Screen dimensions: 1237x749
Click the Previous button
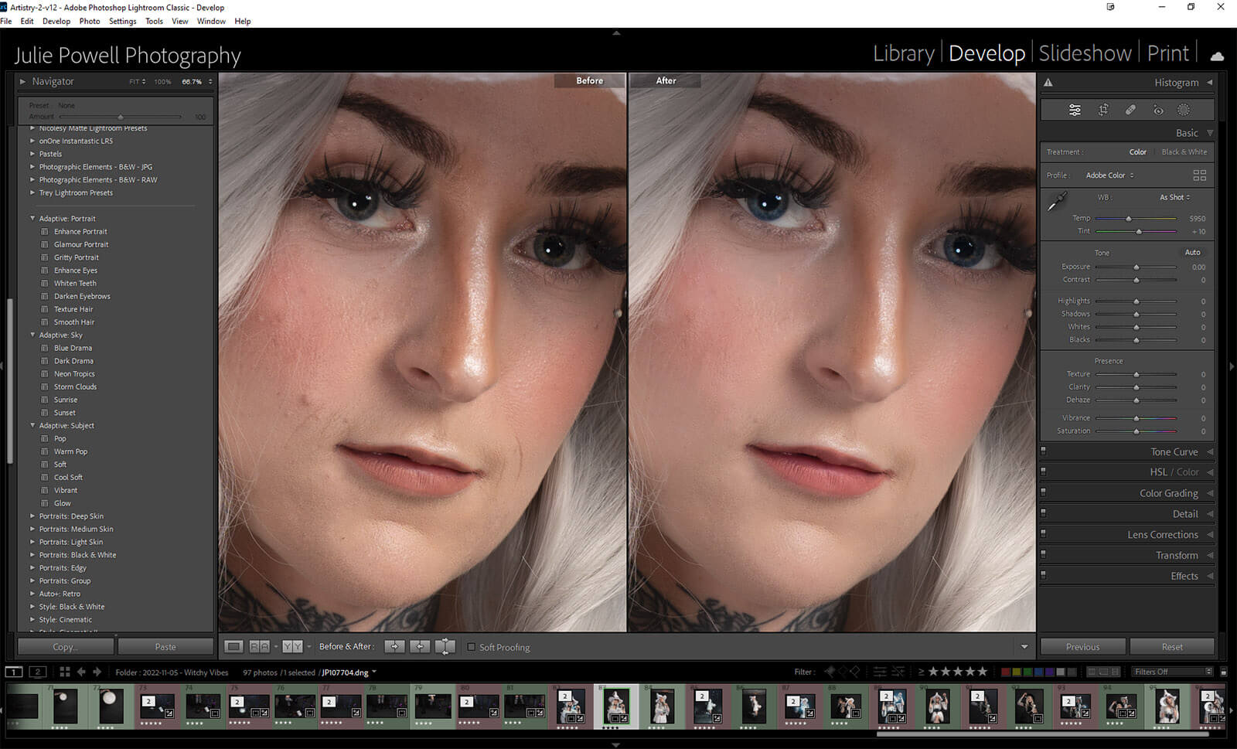point(1082,647)
